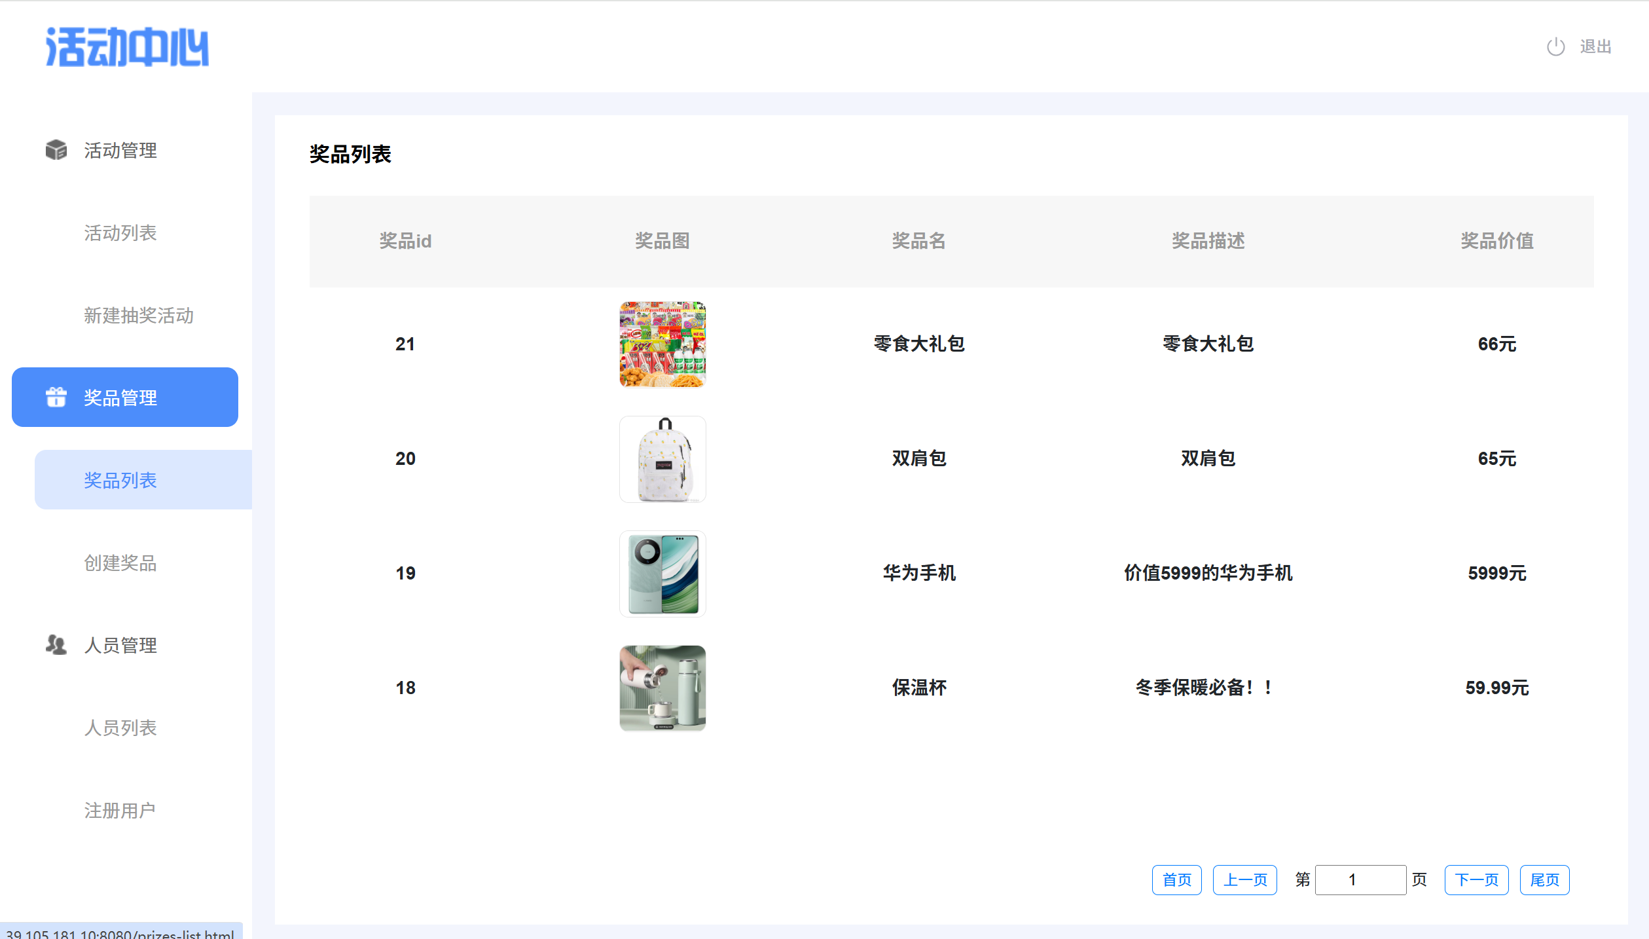
Task: Go to 新建抽奖活动 page
Action: point(139,316)
